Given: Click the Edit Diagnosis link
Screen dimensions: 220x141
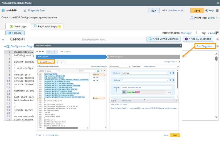Looking at the screenshot, I should coord(204,46).
